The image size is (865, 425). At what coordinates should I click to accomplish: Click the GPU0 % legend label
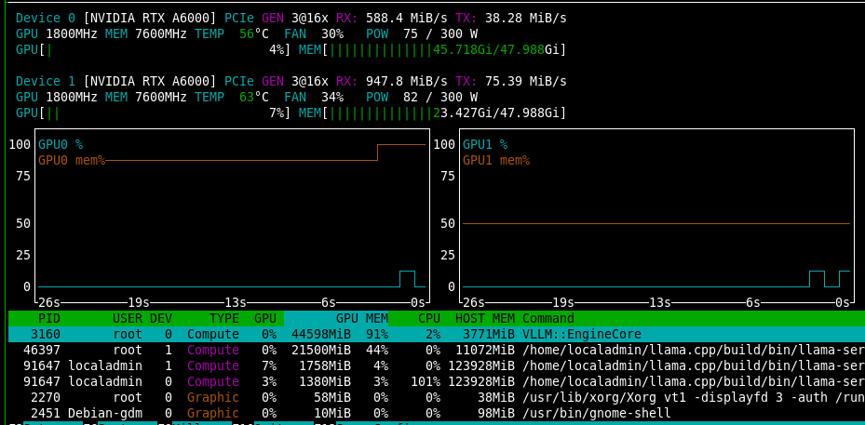pyautogui.click(x=61, y=144)
